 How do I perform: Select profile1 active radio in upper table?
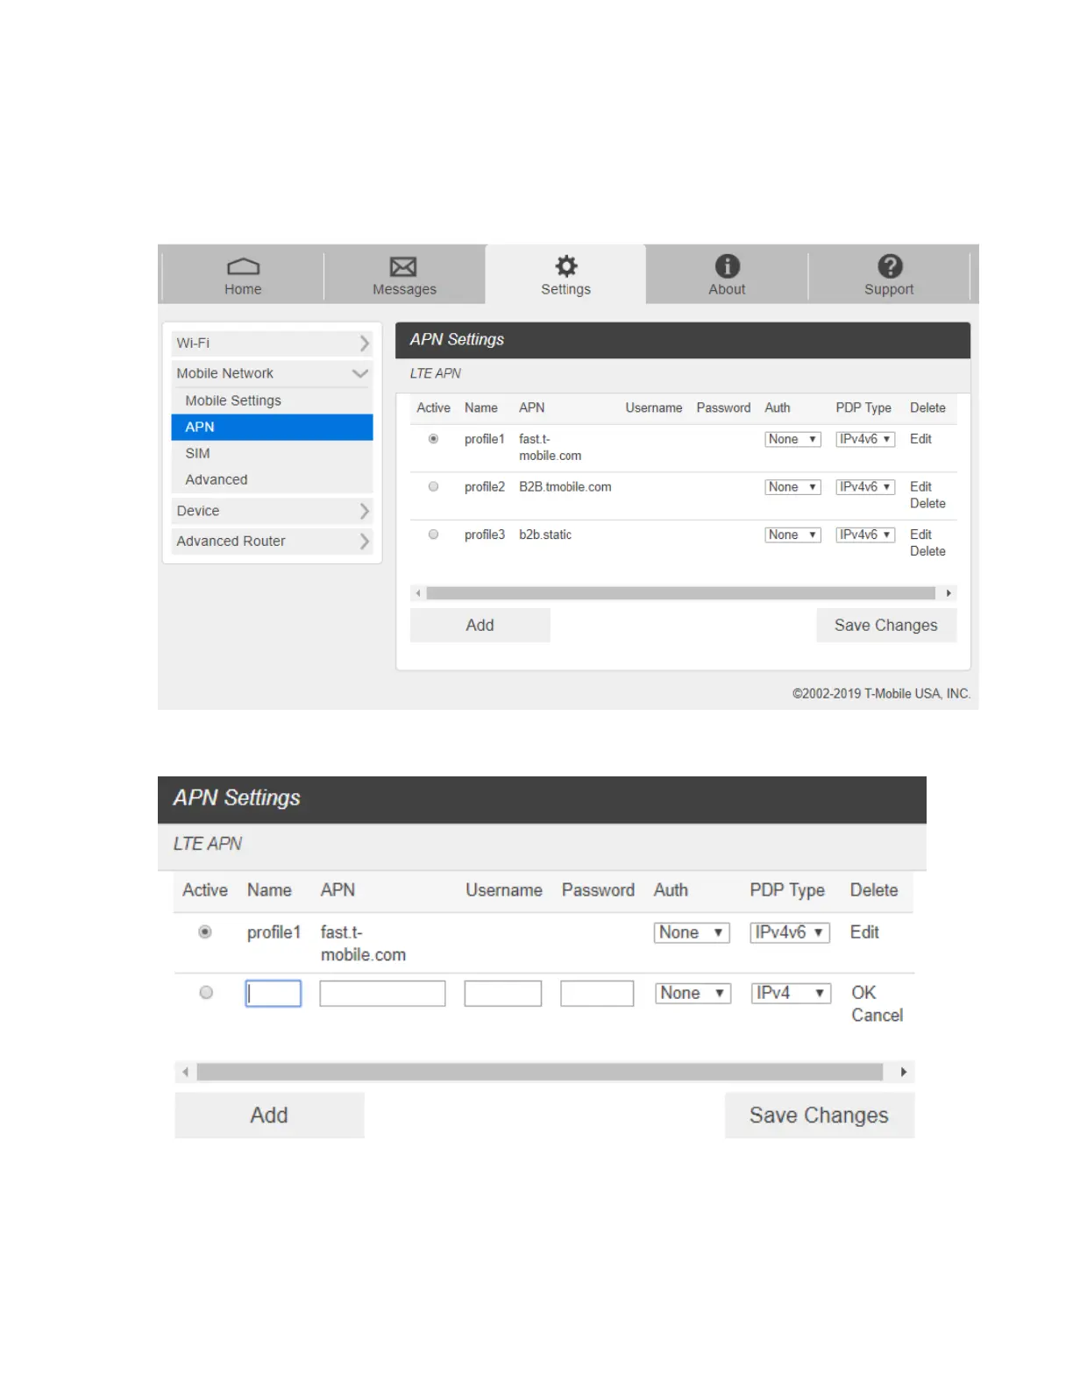[433, 439]
